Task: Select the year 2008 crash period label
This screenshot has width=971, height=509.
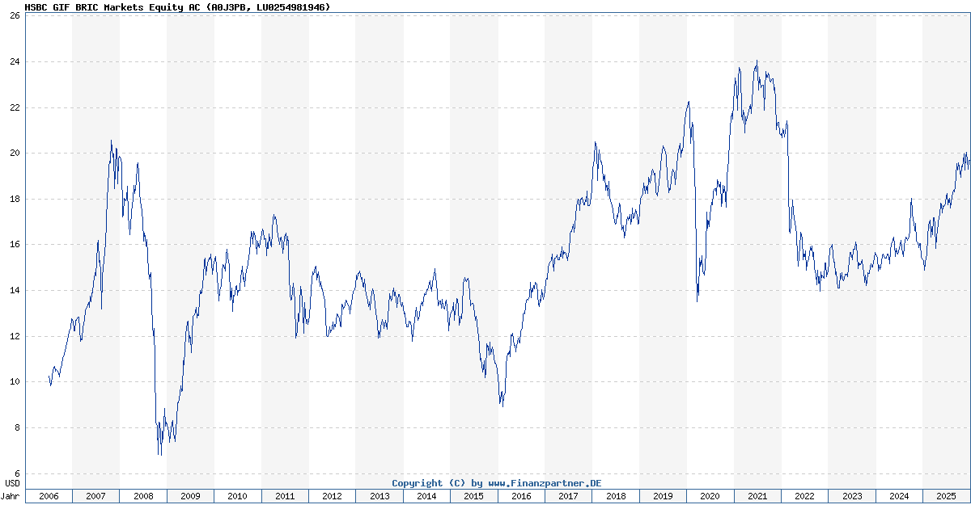Action: pos(144,498)
